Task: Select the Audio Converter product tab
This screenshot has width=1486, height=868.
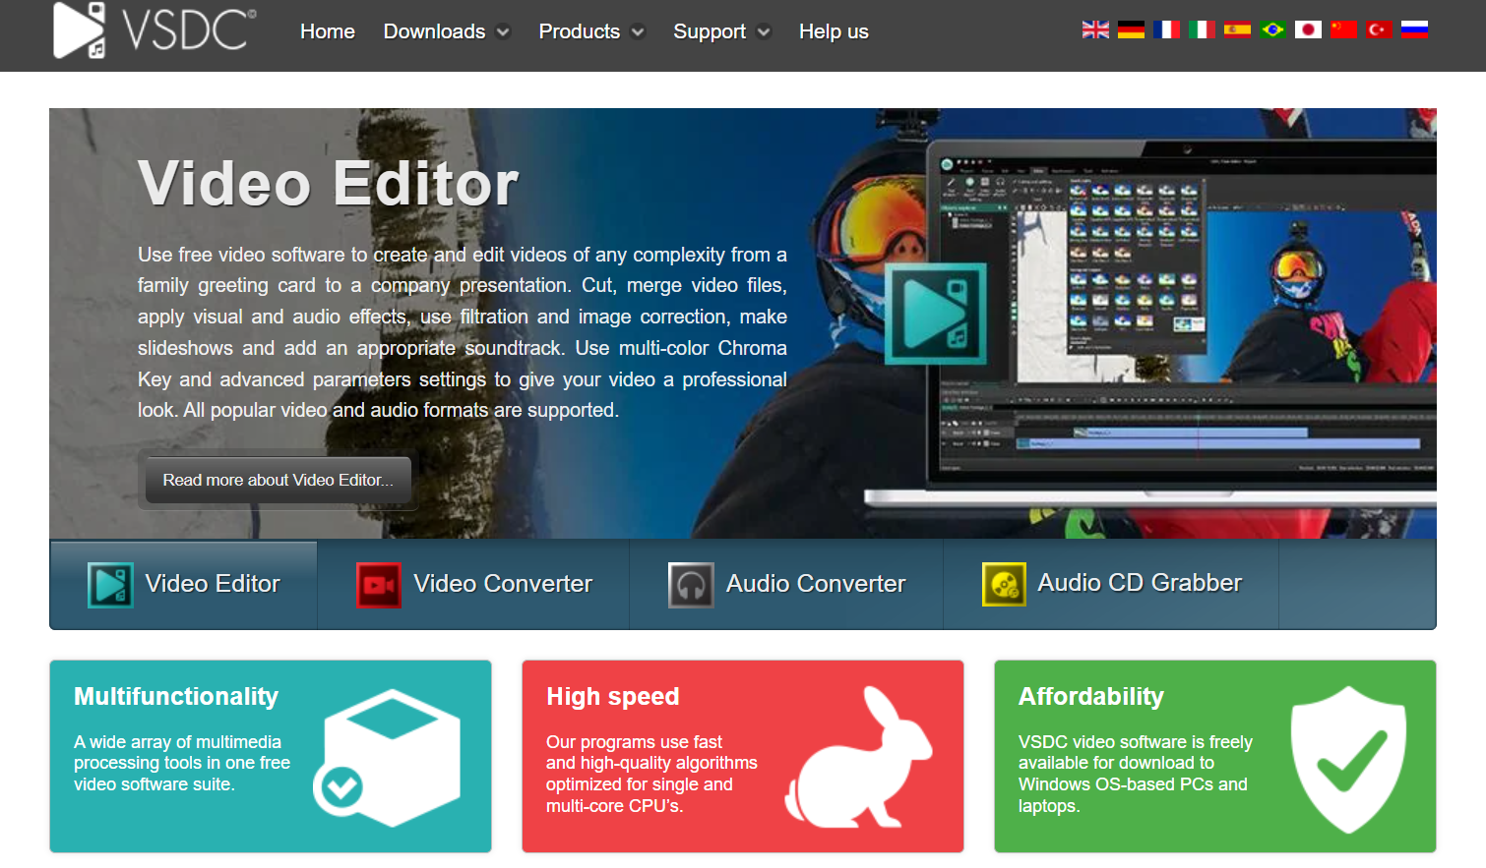Action: [x=786, y=585]
